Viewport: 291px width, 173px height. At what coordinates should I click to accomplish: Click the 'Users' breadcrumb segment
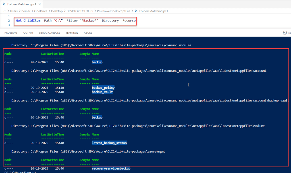[14, 11]
